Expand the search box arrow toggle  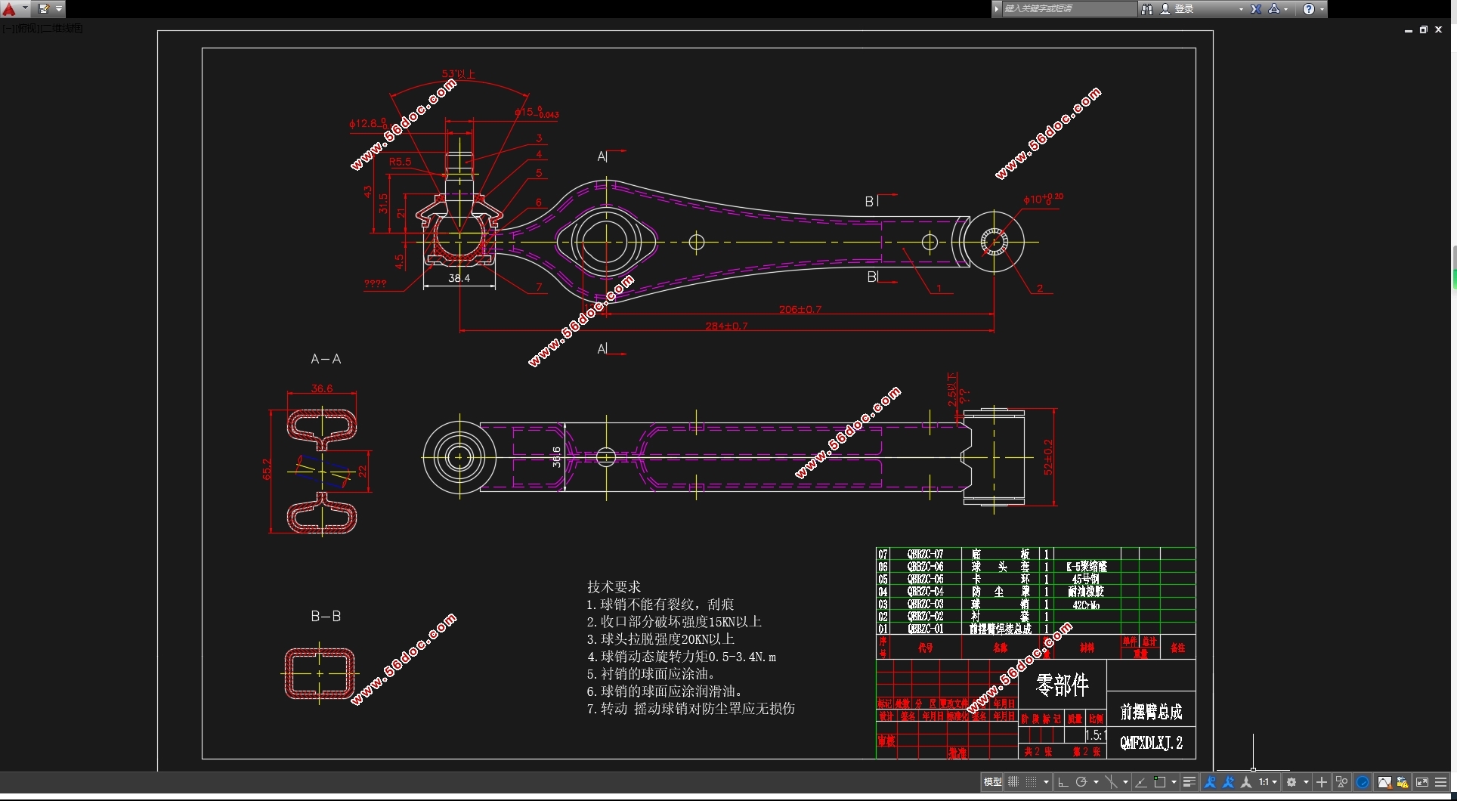point(997,9)
